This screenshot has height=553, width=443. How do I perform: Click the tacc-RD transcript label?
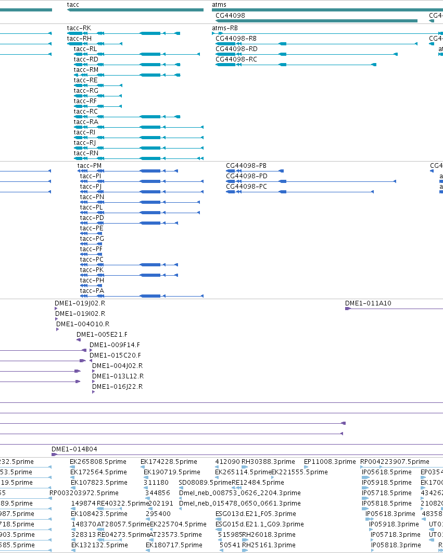coord(86,59)
